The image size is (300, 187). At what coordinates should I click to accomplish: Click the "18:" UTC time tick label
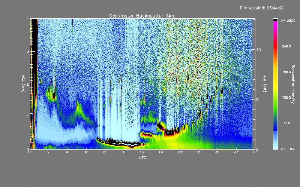pos(199,152)
